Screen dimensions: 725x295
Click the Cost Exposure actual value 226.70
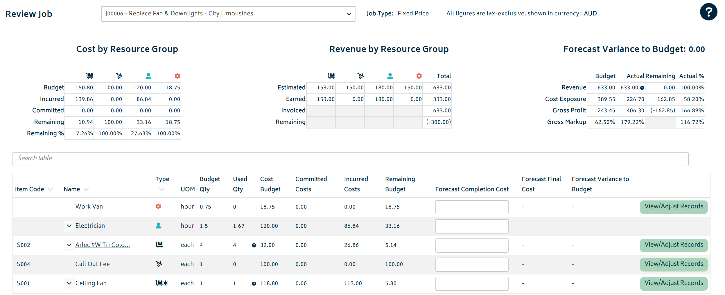635,99
